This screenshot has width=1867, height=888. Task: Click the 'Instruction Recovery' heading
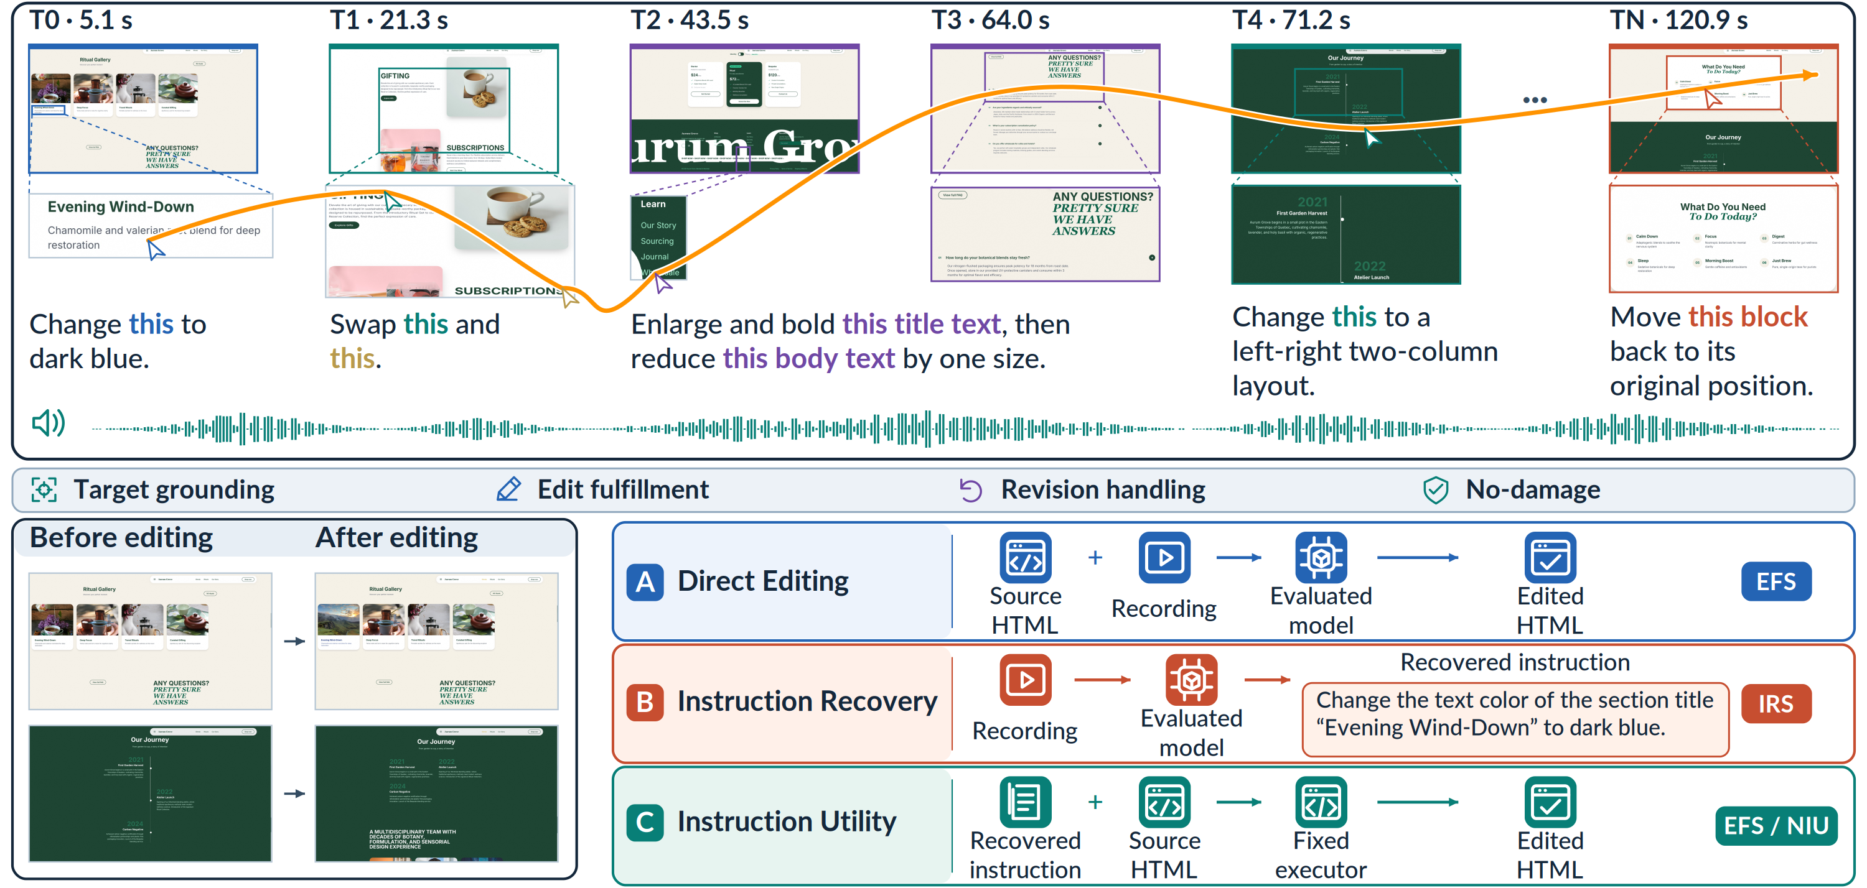(x=807, y=702)
